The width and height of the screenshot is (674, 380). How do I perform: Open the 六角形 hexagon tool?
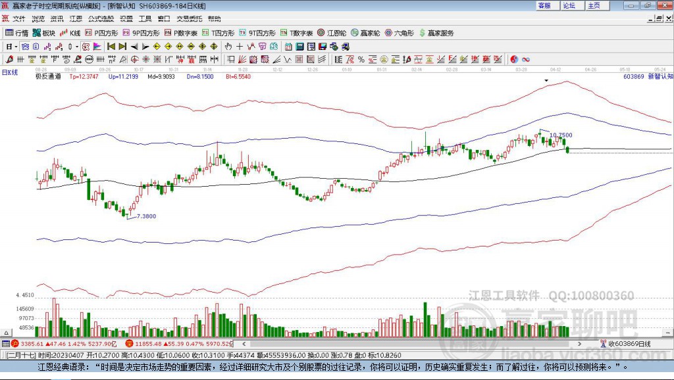pyautogui.click(x=399, y=33)
